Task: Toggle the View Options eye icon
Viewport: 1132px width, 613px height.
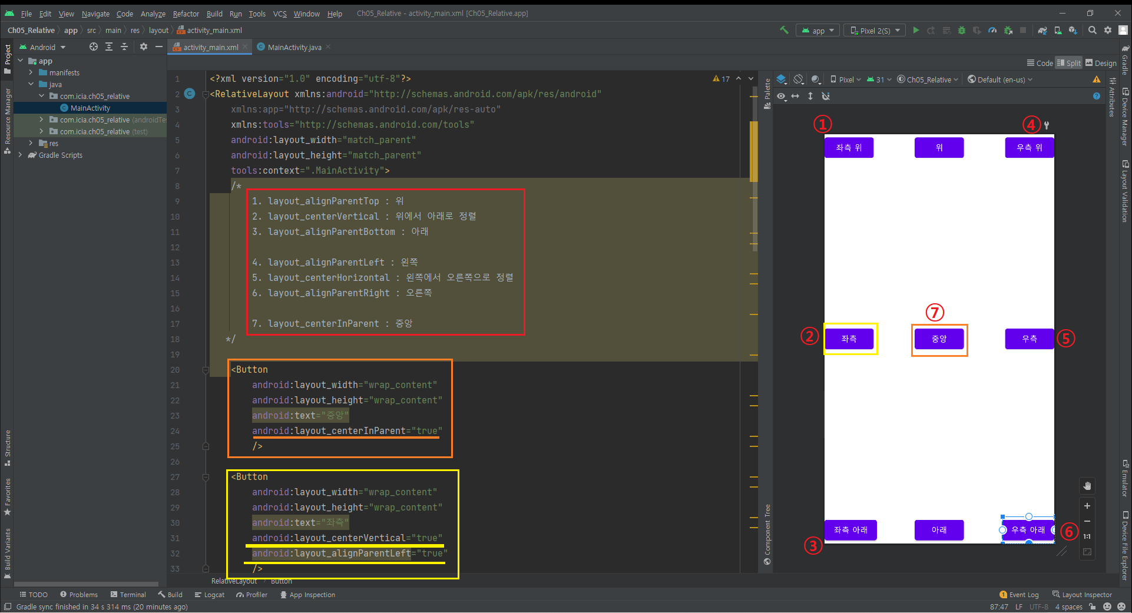Action: click(782, 96)
